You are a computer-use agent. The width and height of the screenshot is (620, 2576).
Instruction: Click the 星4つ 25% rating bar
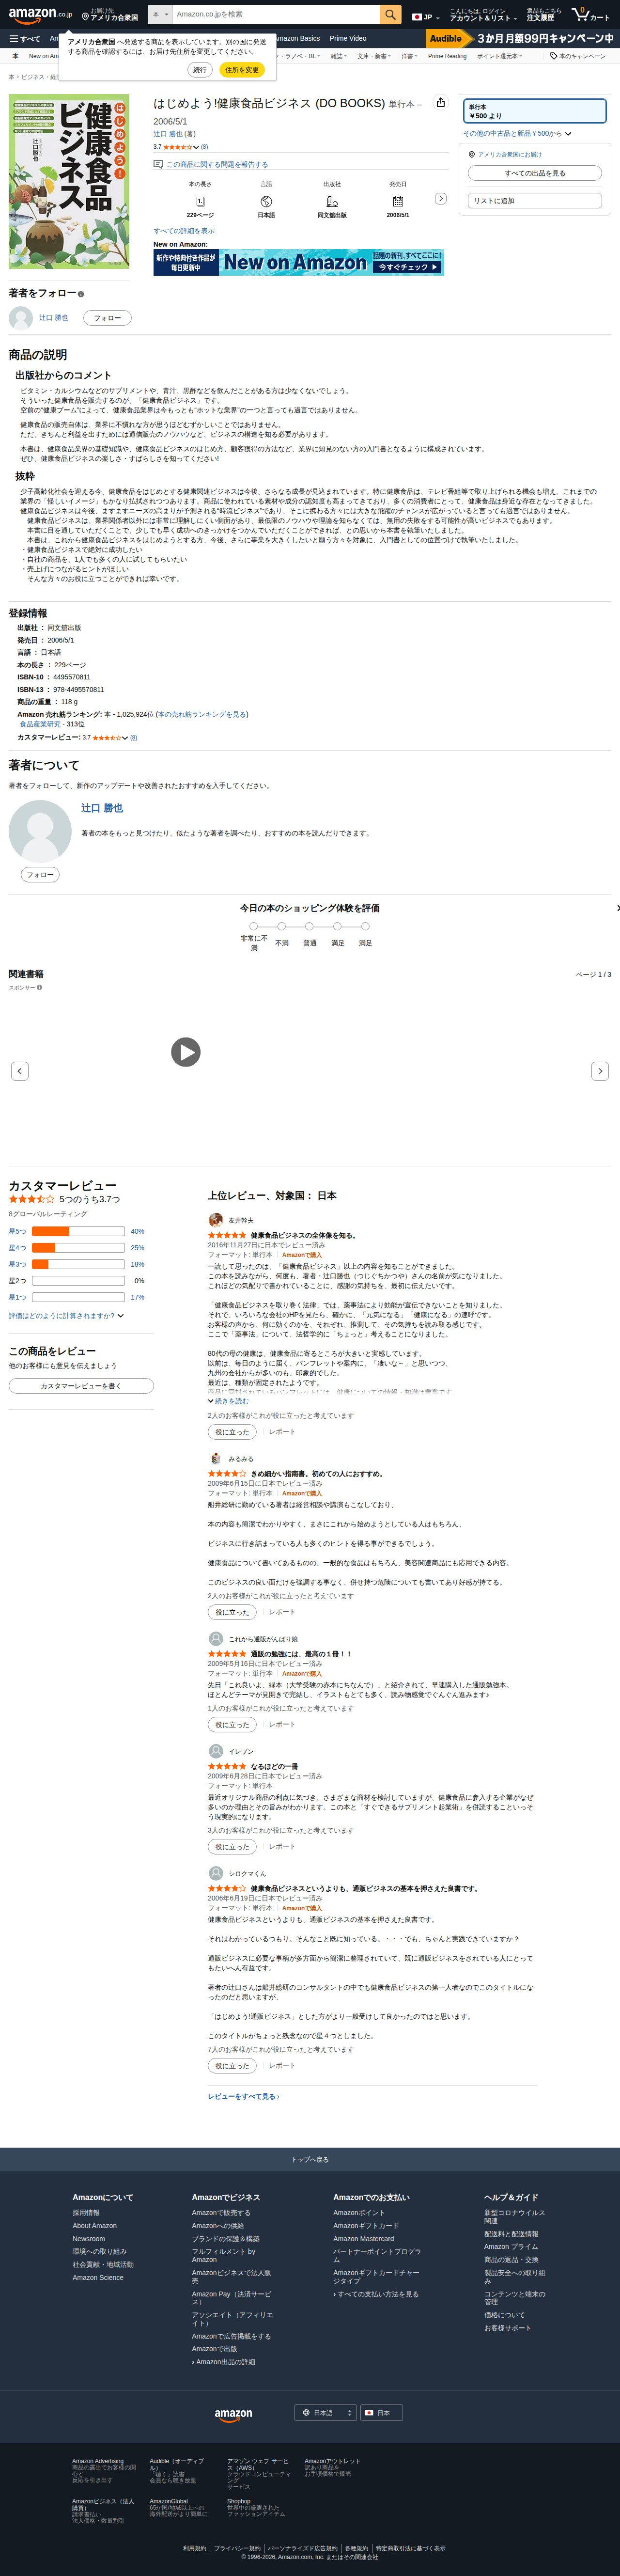click(77, 1248)
